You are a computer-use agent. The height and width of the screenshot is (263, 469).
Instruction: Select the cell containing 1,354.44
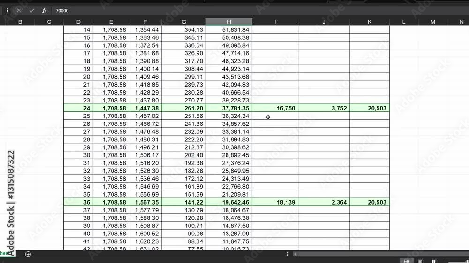pyautogui.click(x=145, y=30)
